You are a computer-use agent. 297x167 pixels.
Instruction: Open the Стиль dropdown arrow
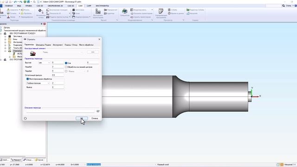[293, 6]
